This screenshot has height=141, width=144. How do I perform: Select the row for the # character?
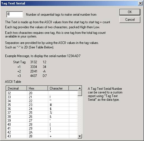click(x=42, y=105)
